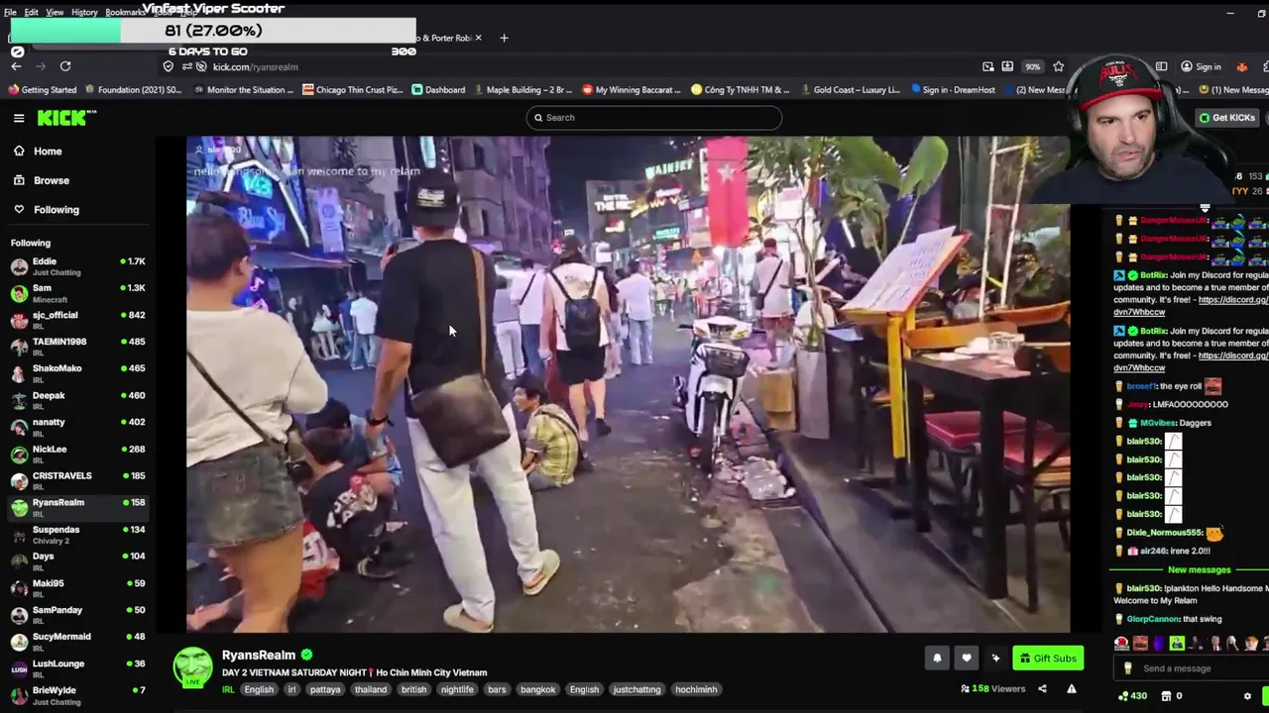Open TAEMIN1998 channel

77,347
